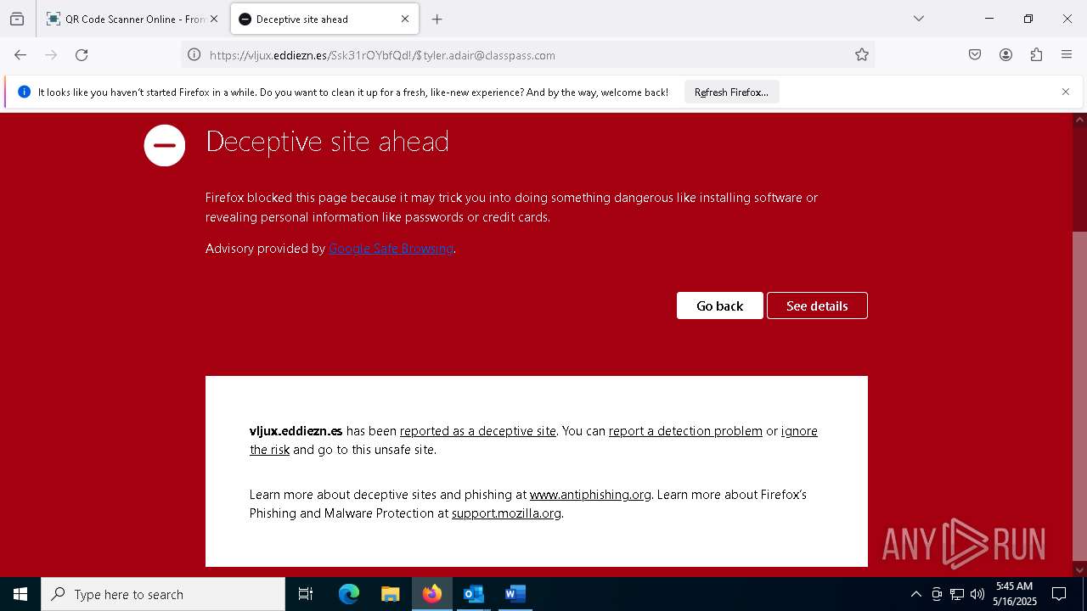Viewport: 1087px width, 611px height.
Task: Close the Deceptive site ahead tab
Action: tap(405, 19)
